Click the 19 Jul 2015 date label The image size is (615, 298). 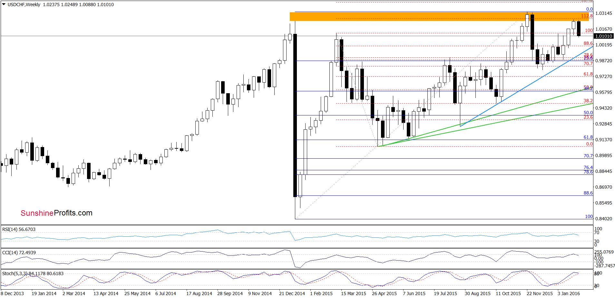tap(445, 293)
